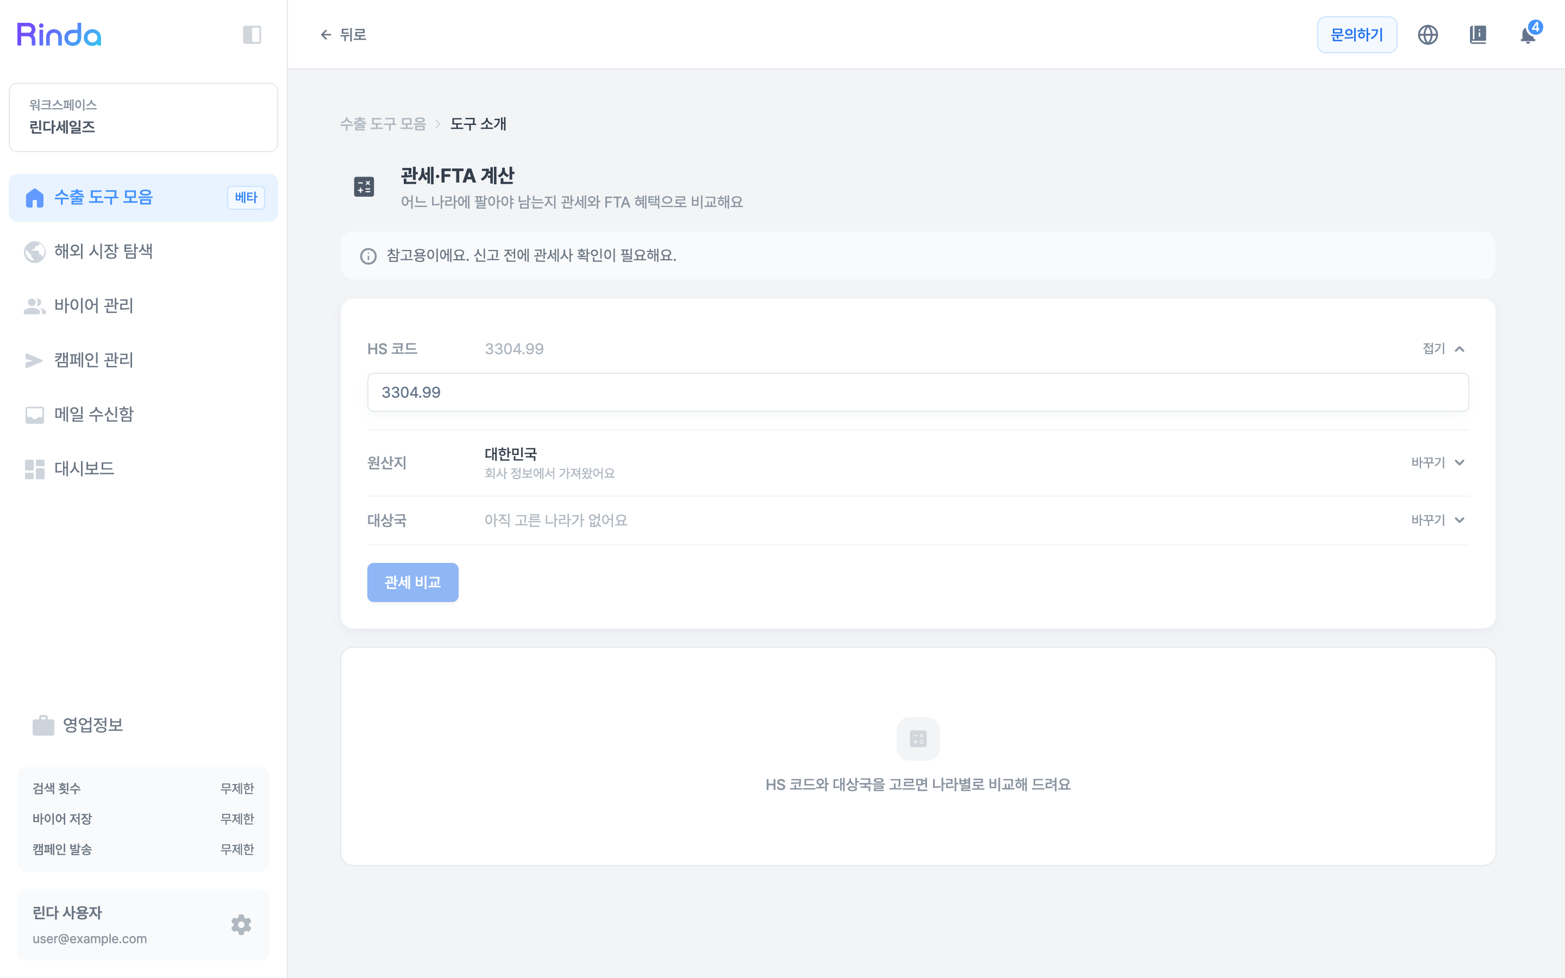
Task: Go to 대시보드
Action: pos(143,469)
